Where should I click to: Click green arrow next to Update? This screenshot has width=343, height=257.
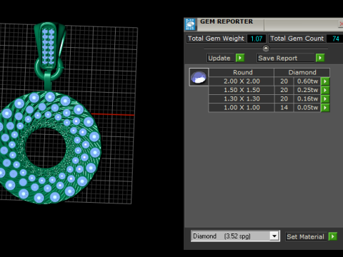click(240, 58)
